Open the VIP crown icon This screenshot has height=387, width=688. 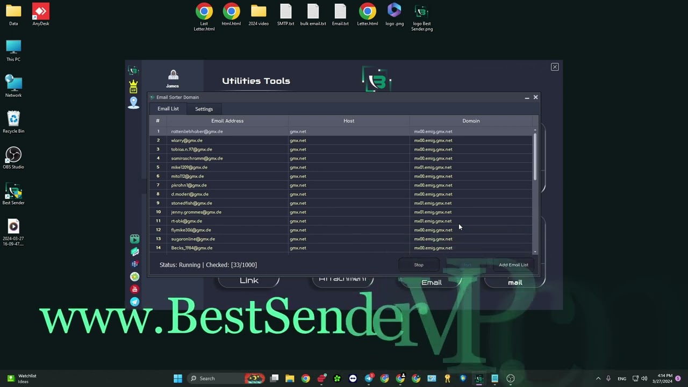click(x=133, y=86)
